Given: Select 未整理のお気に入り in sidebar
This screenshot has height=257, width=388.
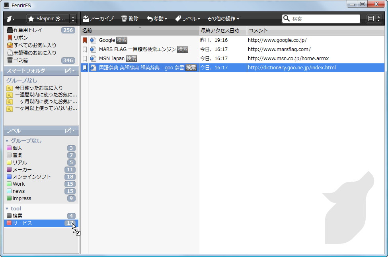Looking at the screenshot, I should tap(41, 53).
